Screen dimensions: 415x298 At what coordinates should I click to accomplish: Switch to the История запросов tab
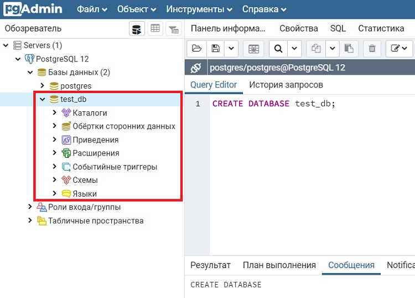pyautogui.click(x=286, y=85)
